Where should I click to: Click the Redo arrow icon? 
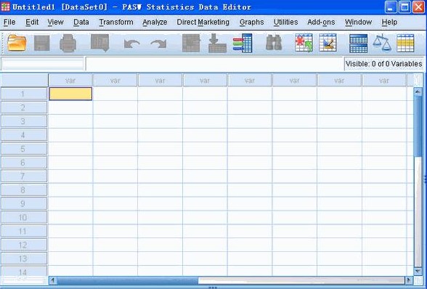click(158, 44)
